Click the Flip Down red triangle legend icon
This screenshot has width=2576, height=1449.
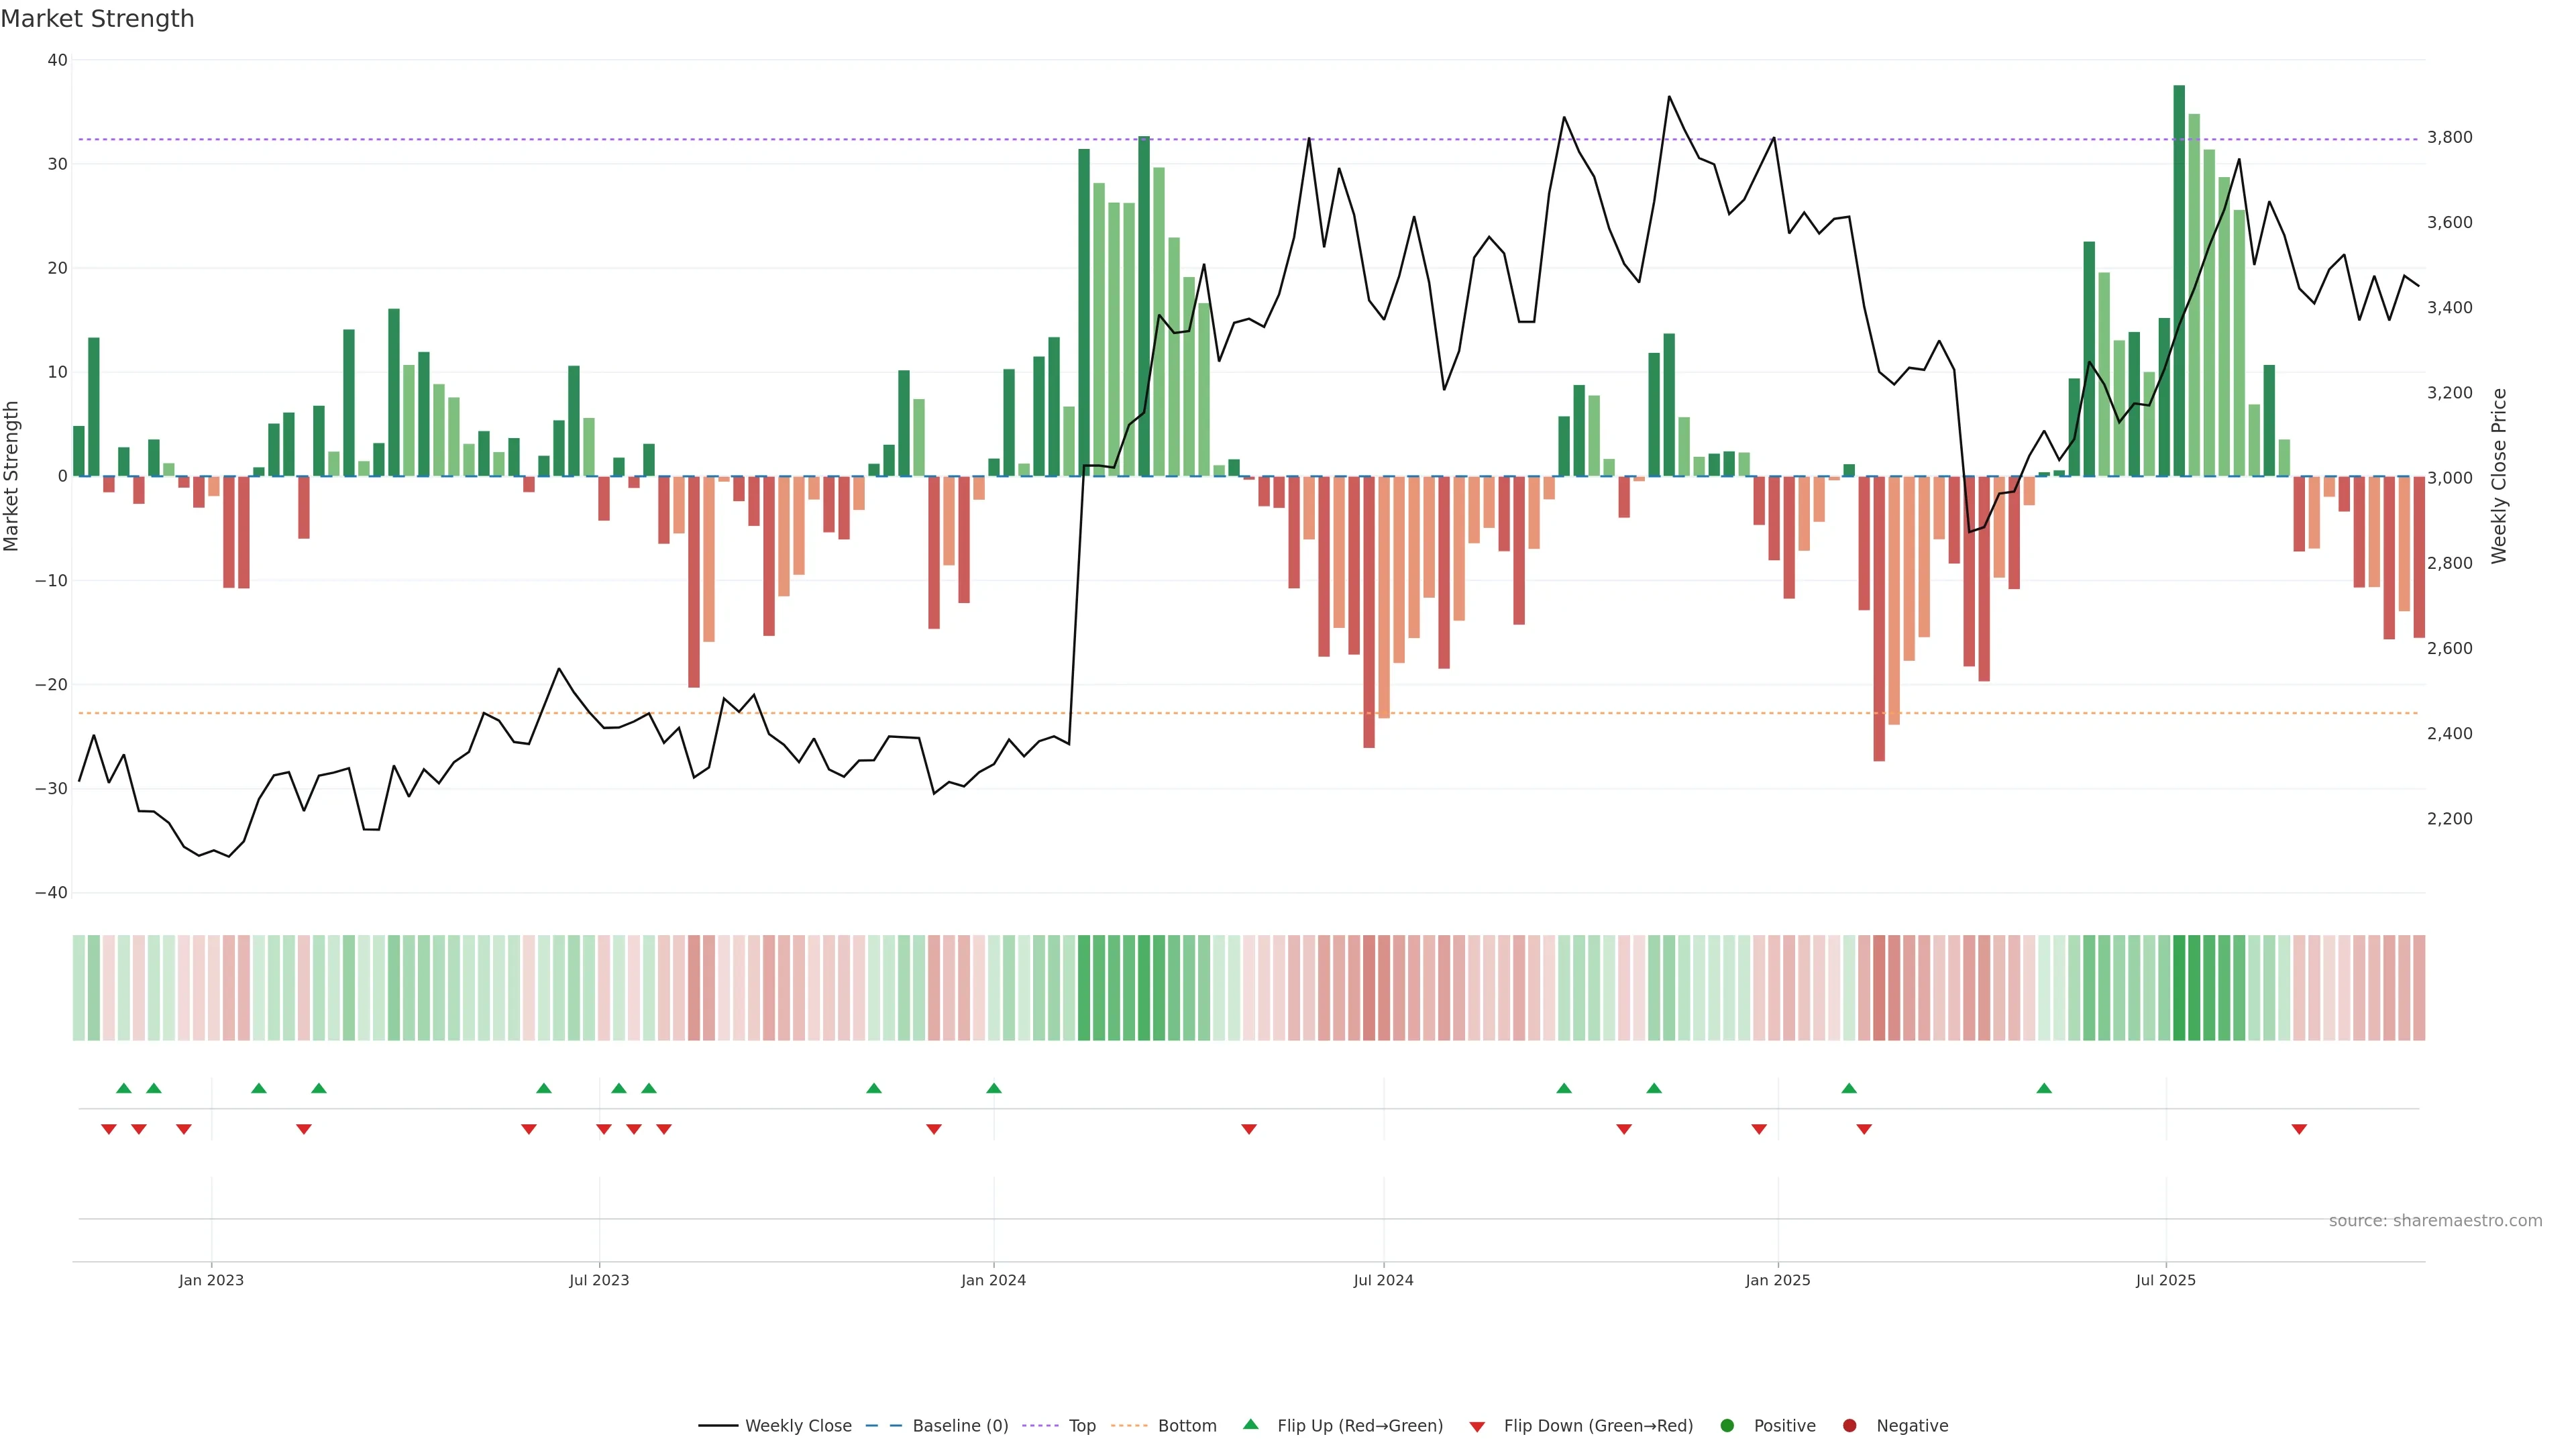pos(1477,1427)
